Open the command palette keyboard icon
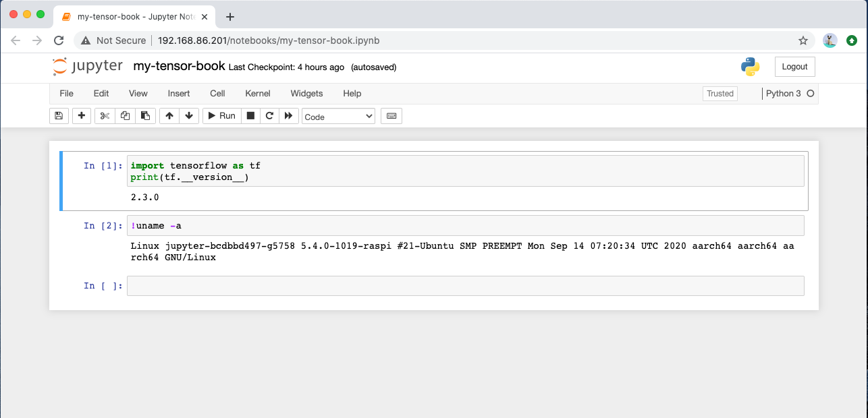Image resolution: width=868 pixels, height=418 pixels. pyautogui.click(x=391, y=115)
